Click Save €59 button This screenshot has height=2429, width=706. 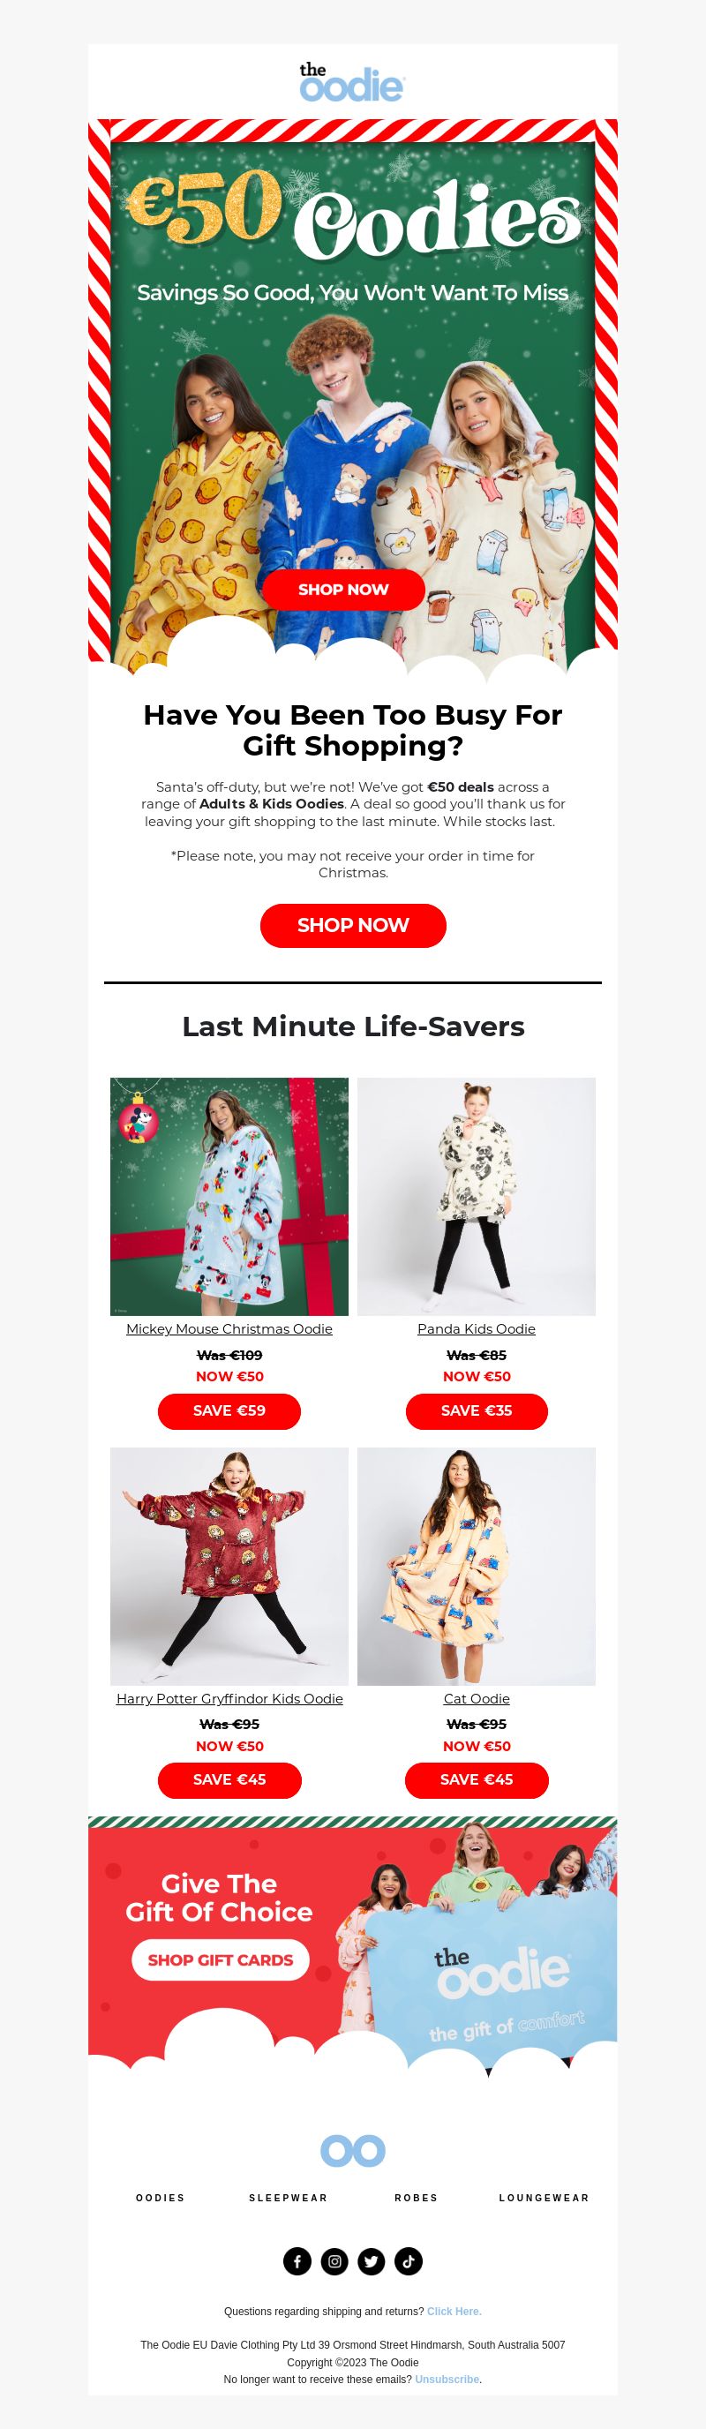[229, 1410]
